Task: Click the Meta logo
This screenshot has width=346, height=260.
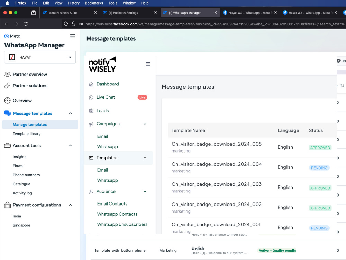Action: [x=12, y=36]
